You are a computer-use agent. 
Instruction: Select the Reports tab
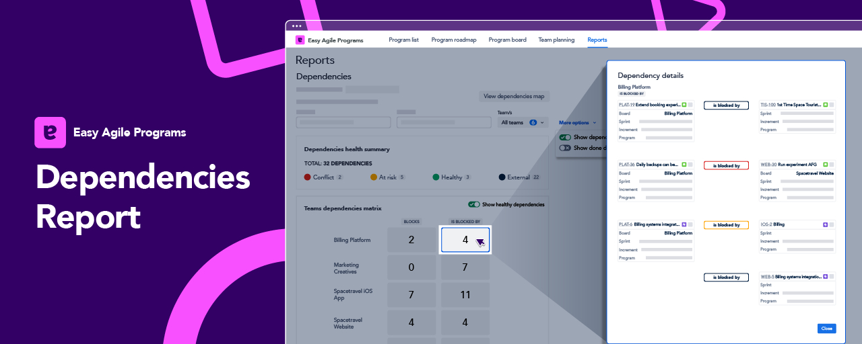(x=597, y=40)
